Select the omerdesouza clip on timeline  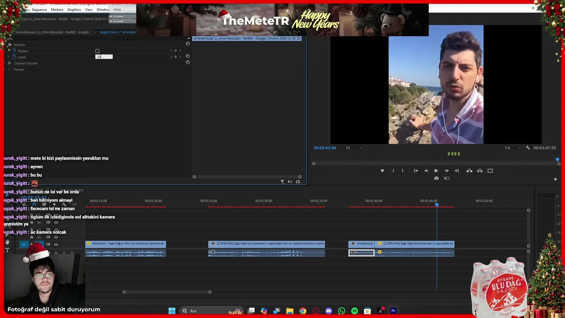(361, 243)
